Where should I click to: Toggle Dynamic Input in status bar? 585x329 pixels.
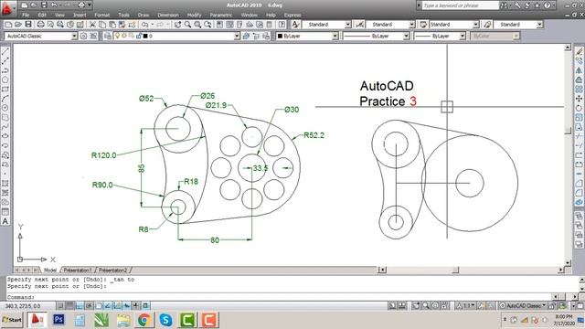(x=127, y=306)
